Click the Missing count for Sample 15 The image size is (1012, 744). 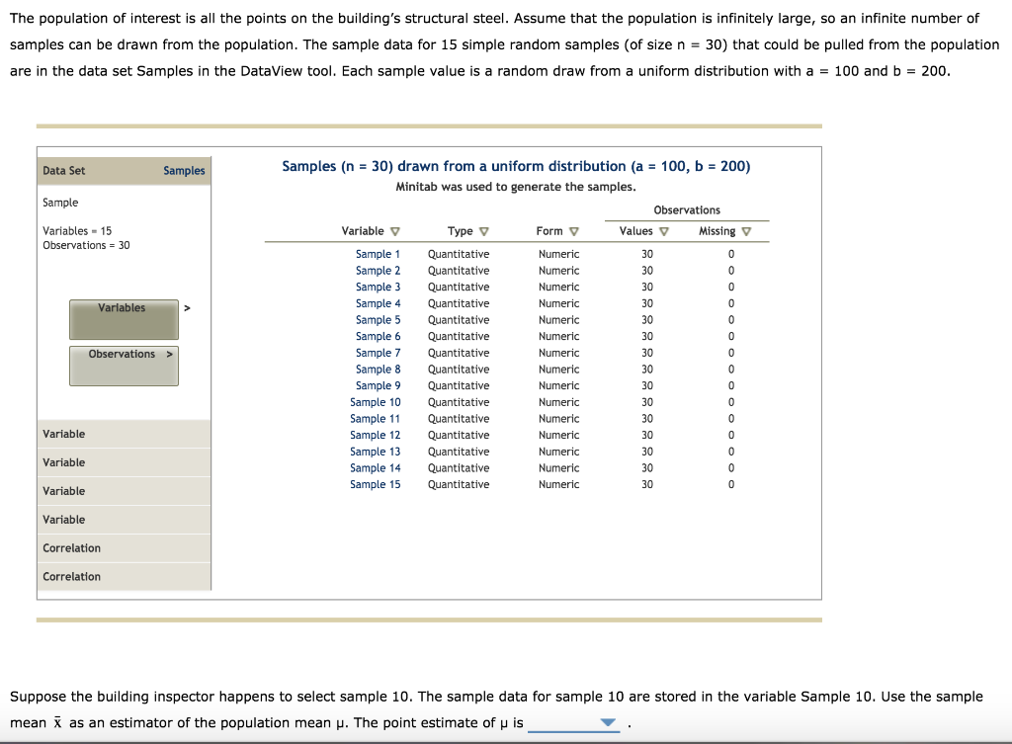(x=731, y=484)
